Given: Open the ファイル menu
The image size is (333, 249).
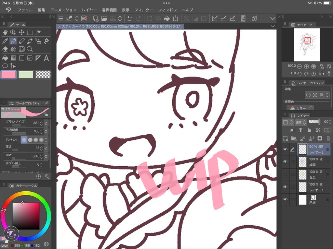Looking at the screenshot, I should click(25, 10).
